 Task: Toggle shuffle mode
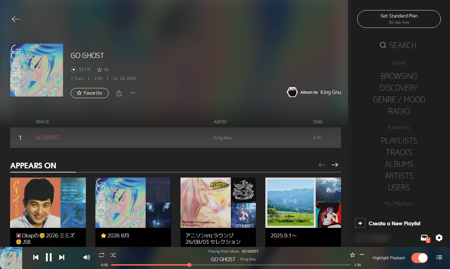[113, 255]
